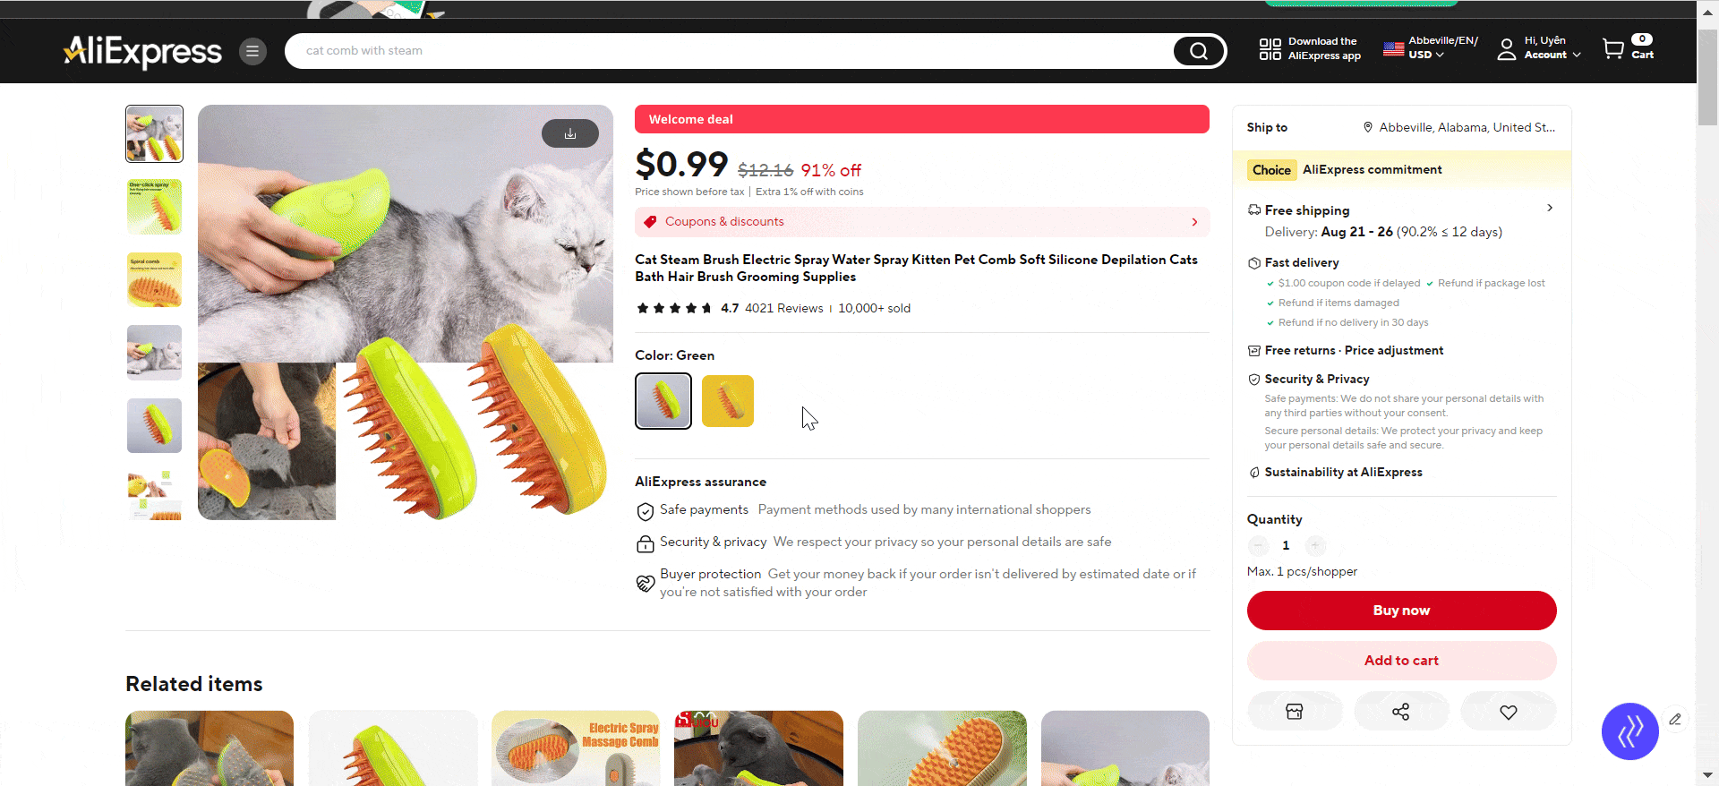Image resolution: width=1719 pixels, height=786 pixels.
Task: Expand the USD currency dropdown
Action: [1426, 55]
